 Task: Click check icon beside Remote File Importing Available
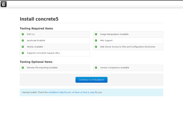point(23,68)
